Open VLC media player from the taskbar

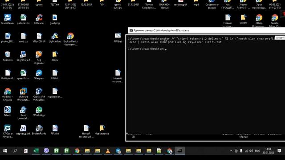click(x=108, y=151)
